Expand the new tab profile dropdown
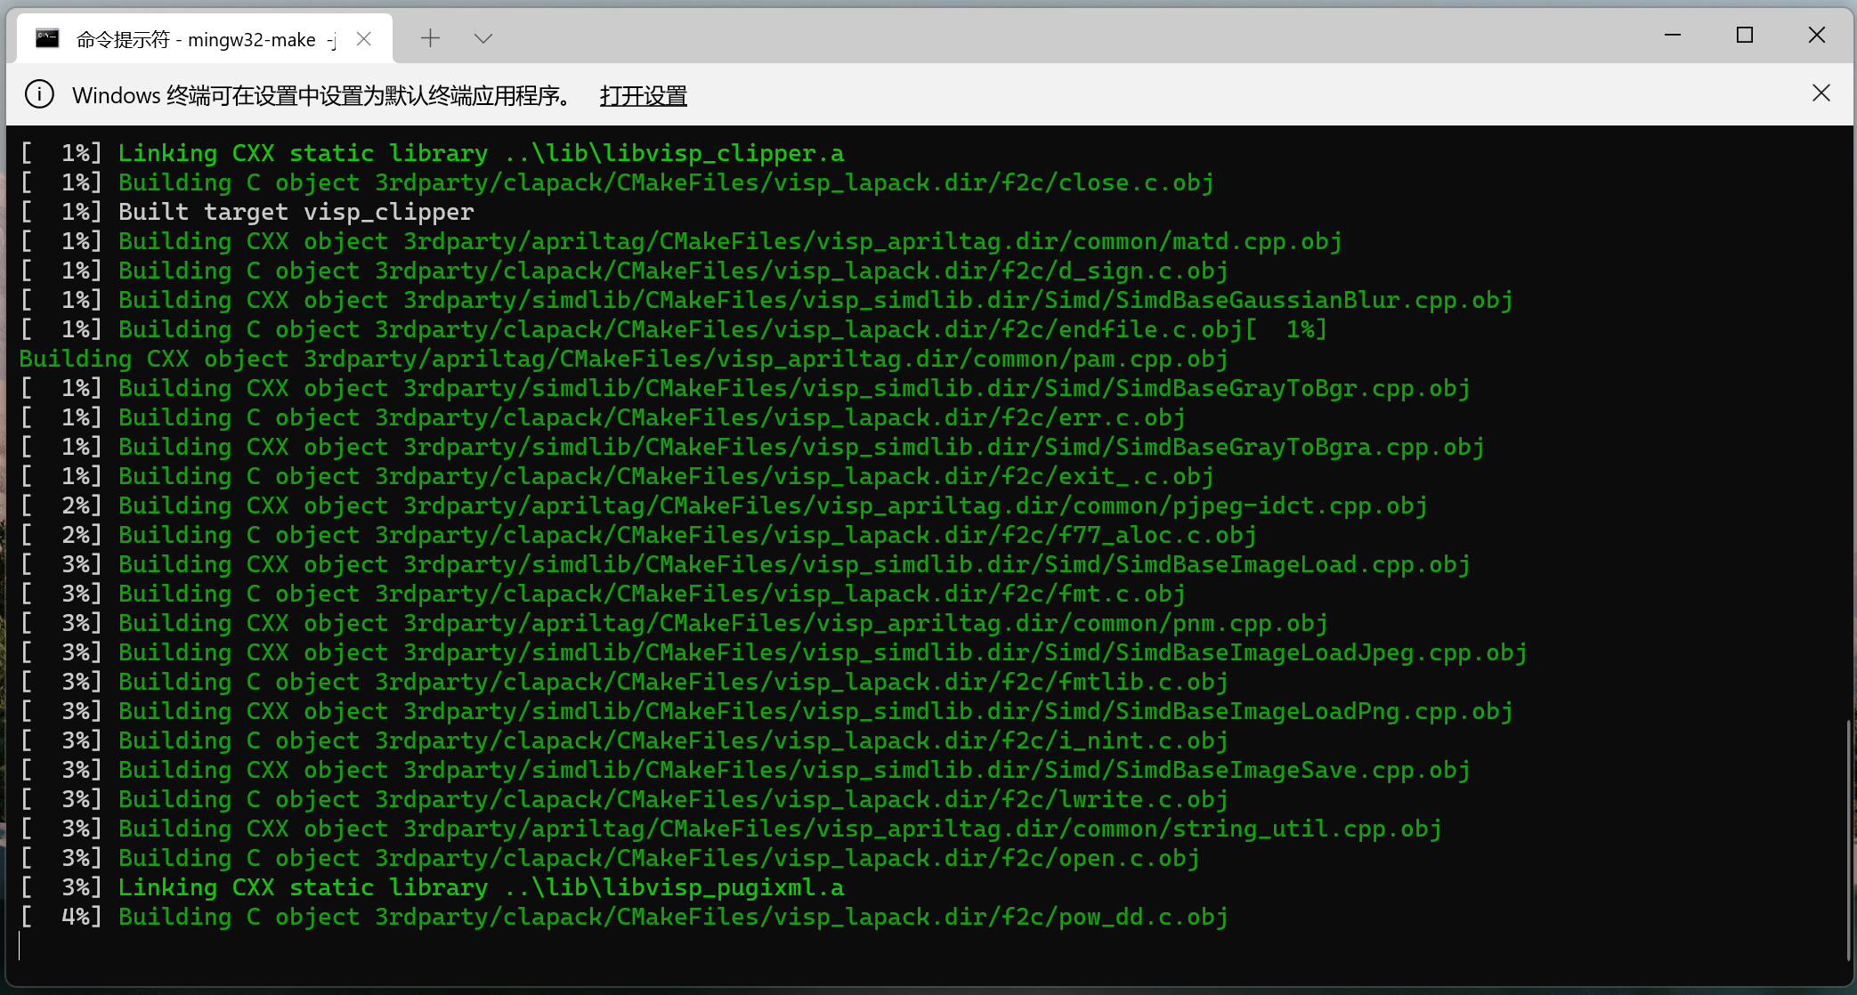Image resolution: width=1857 pixels, height=995 pixels. pos(483,38)
